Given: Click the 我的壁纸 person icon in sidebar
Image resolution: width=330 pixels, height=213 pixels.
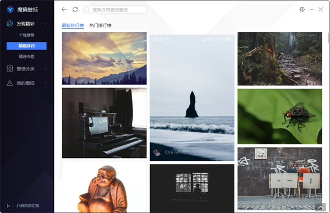Looking at the screenshot, I should click(10, 83).
